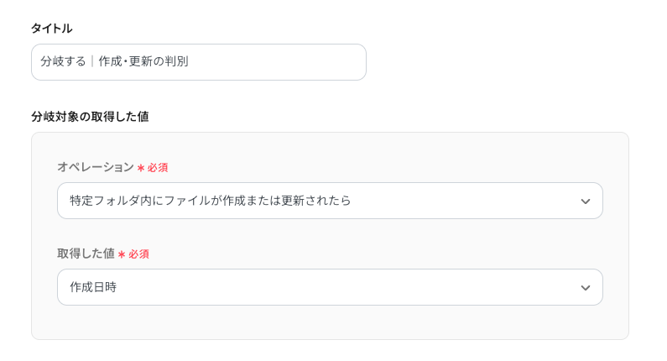The image size is (667, 361).
Task: Click the 必須 marker next to 取得した値
Action: [x=138, y=254]
